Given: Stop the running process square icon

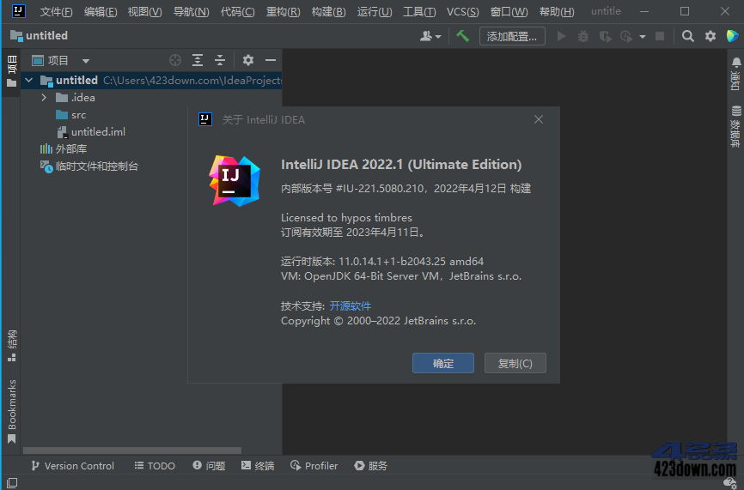Looking at the screenshot, I should click(660, 36).
